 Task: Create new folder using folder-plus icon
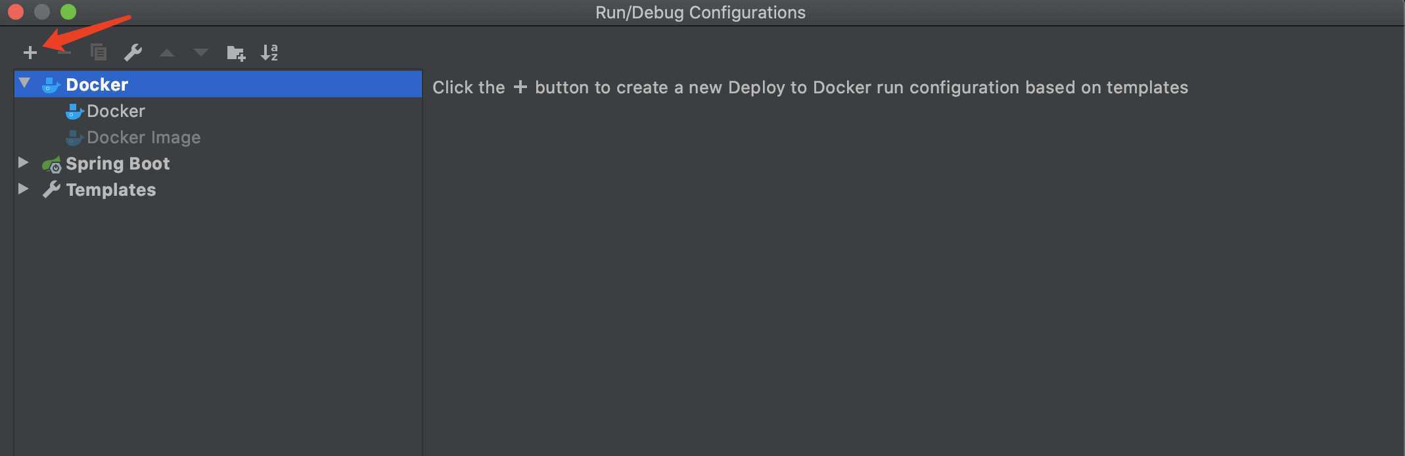click(236, 53)
